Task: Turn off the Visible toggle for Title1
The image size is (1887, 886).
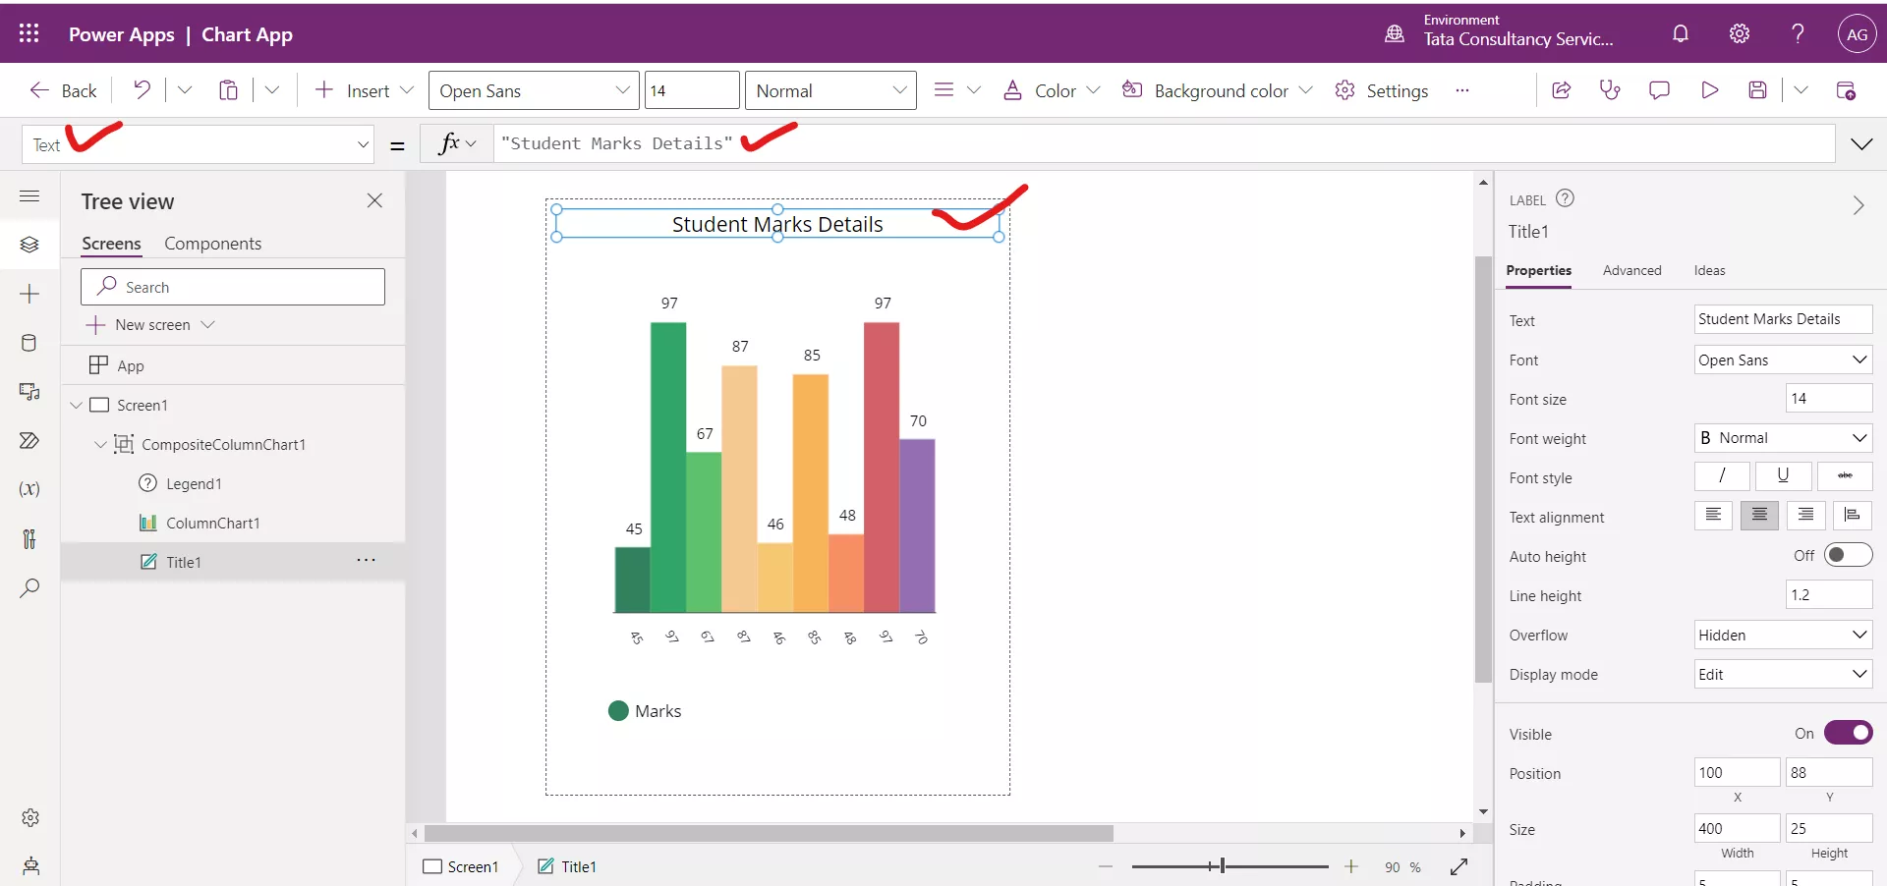Action: point(1849,734)
